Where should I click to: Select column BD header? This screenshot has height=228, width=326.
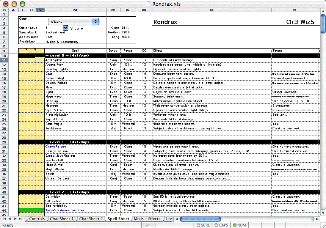[144, 10]
